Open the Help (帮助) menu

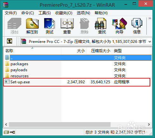(101, 13)
